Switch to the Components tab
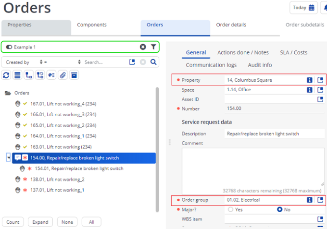This screenshot has height=229, width=327. [x=106, y=28]
